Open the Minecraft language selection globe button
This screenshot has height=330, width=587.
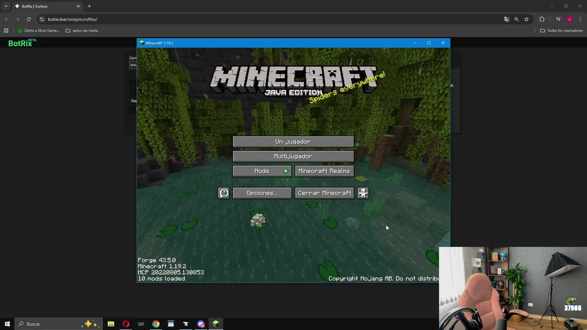(x=224, y=193)
